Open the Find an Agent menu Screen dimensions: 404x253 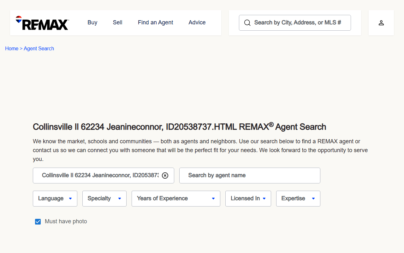coord(156,22)
